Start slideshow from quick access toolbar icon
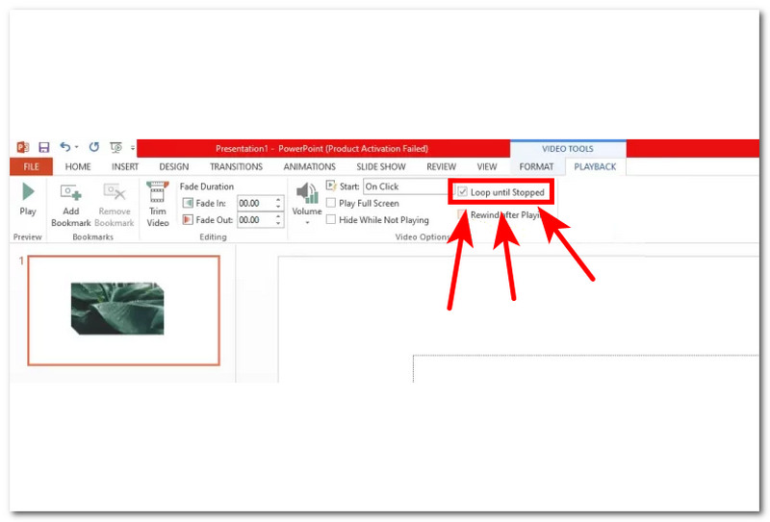 pyautogui.click(x=116, y=148)
